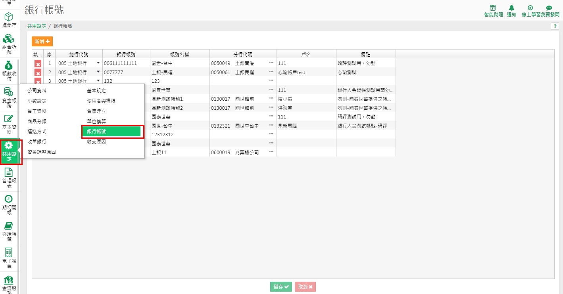Open branch lookup ellipsis beside 兆票總公司
The width and height of the screenshot is (563, 294).
click(x=271, y=152)
